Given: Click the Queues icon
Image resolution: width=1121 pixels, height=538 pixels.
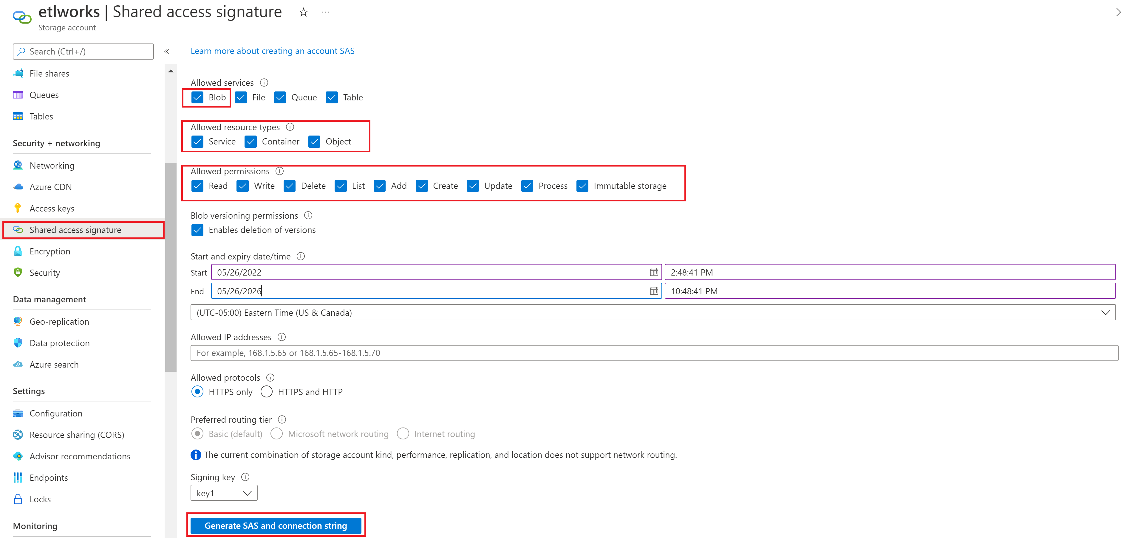Looking at the screenshot, I should click(x=18, y=95).
